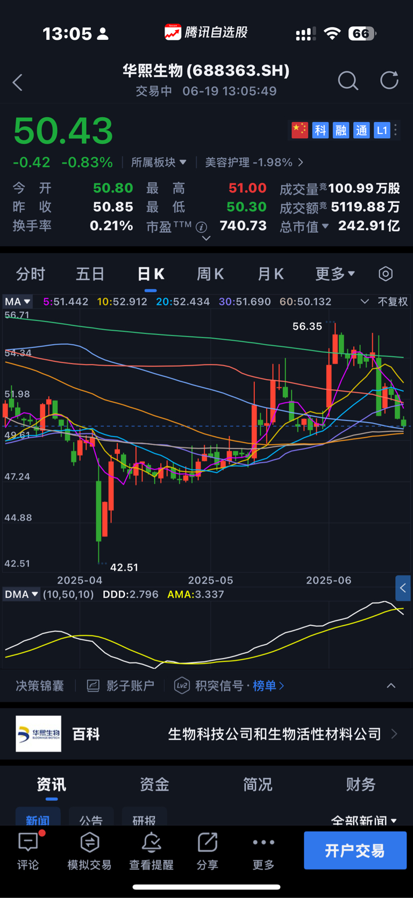Open 模拟交易 simulated trading icon
The height and width of the screenshot is (898, 413).
89,842
